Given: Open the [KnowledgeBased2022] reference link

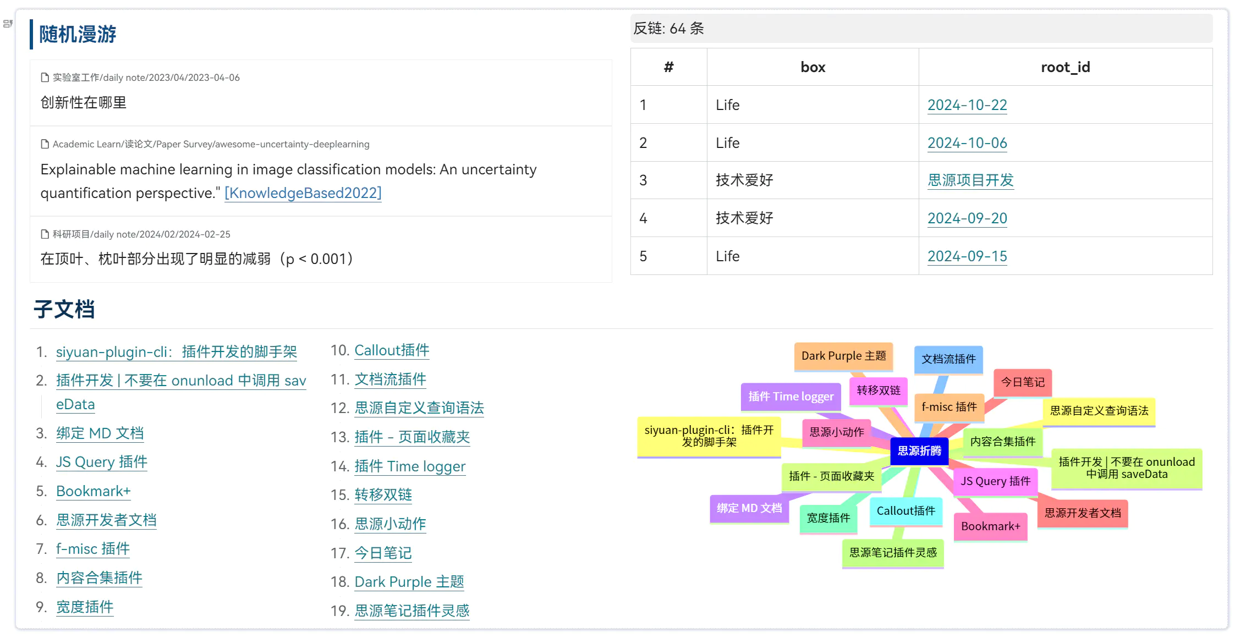Looking at the screenshot, I should (303, 193).
